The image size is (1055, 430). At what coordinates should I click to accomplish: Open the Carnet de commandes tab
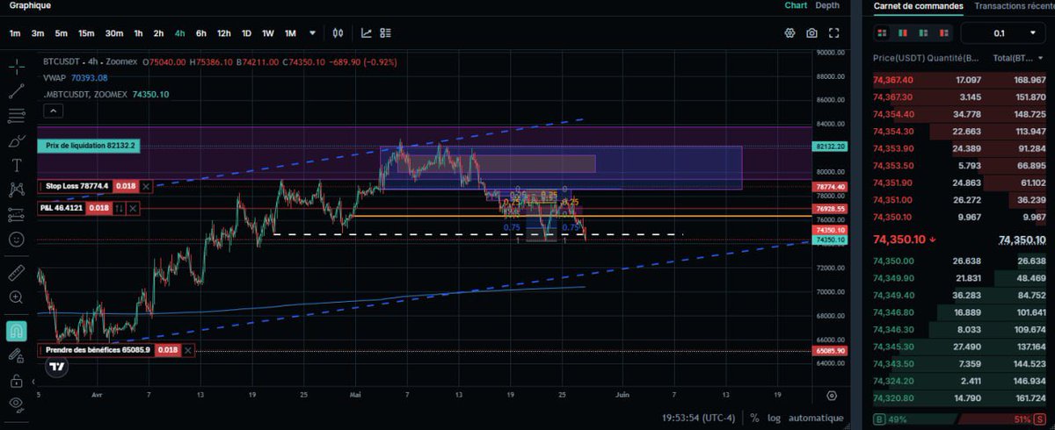pos(918,6)
